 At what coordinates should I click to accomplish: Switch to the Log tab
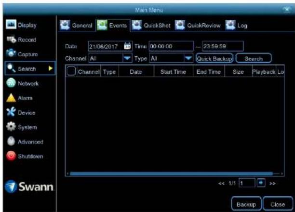(237, 26)
